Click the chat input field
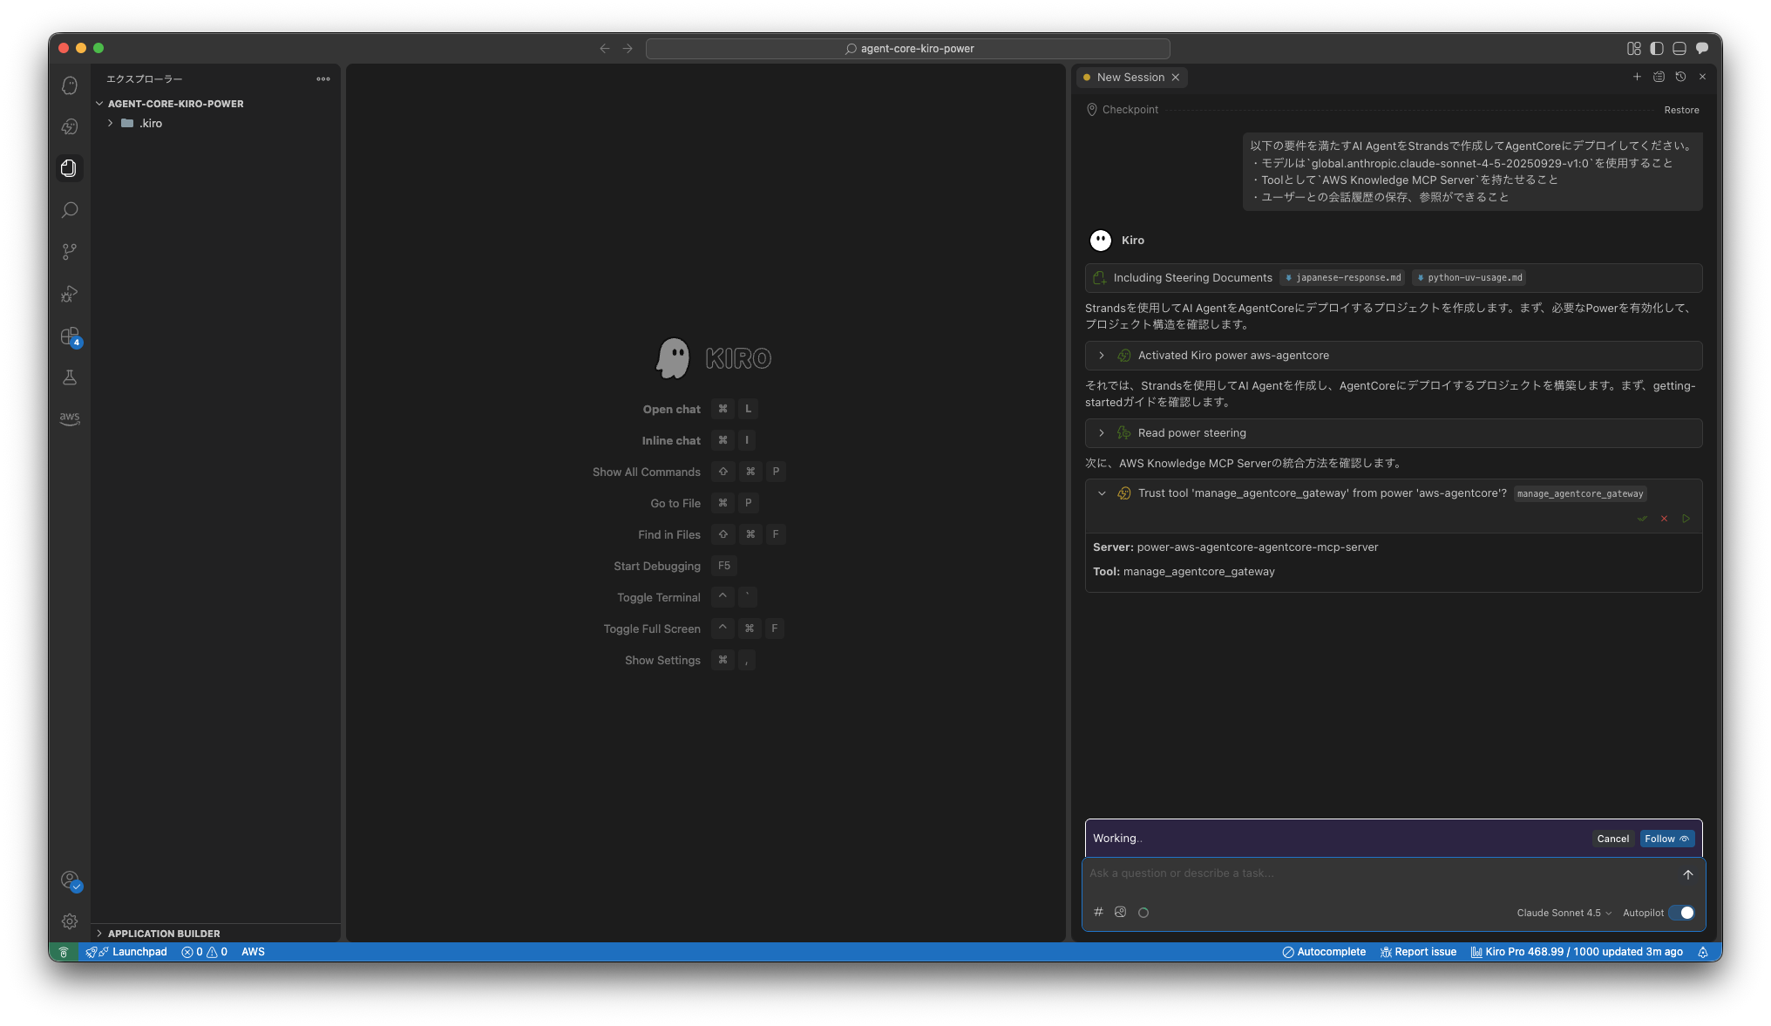 [1377, 873]
